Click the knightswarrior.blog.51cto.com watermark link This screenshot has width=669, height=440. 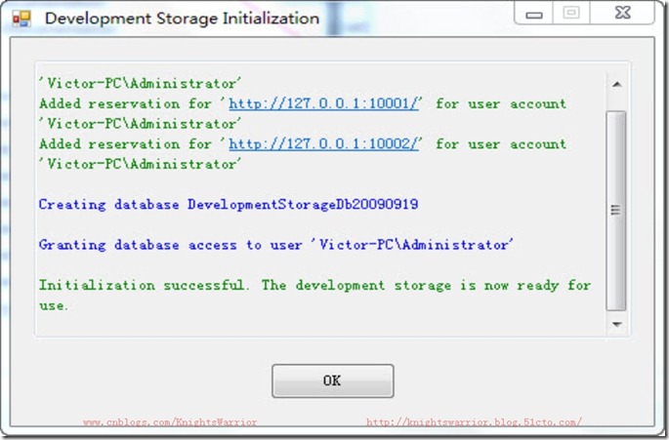[x=474, y=423]
